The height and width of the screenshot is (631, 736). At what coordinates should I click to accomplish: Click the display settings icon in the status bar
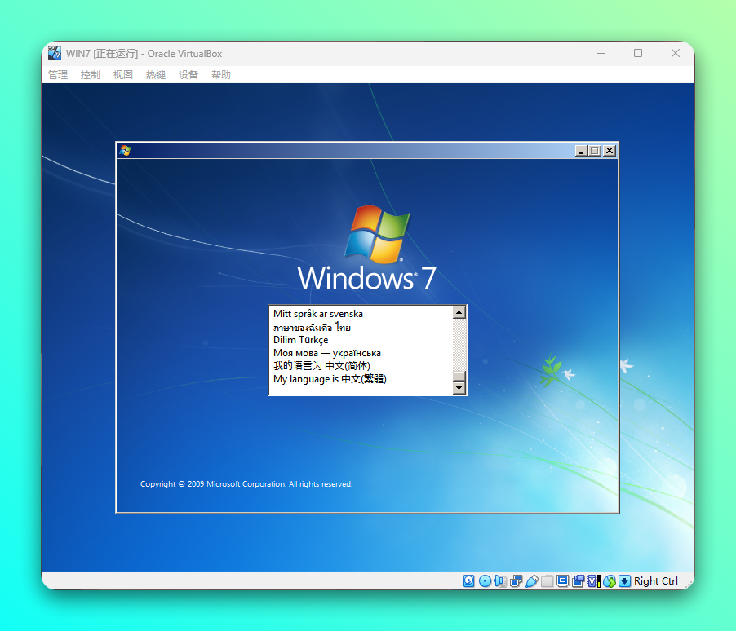click(562, 580)
